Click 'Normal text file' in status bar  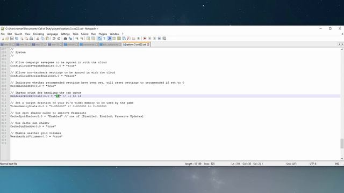pyautogui.click(x=9, y=164)
